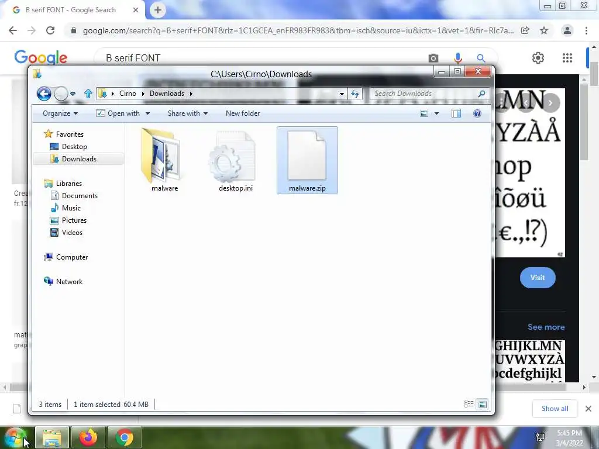Open a new Chrome tab
Image resolution: width=599 pixels, height=449 pixels.
[158, 10]
